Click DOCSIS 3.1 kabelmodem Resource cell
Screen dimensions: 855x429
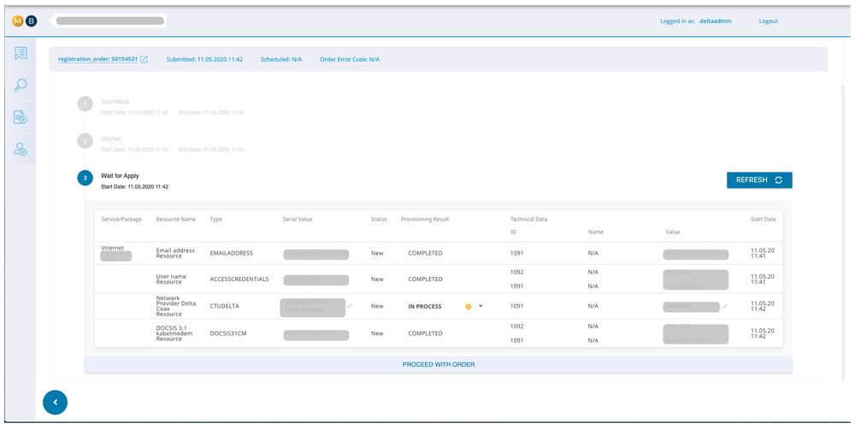[174, 333]
